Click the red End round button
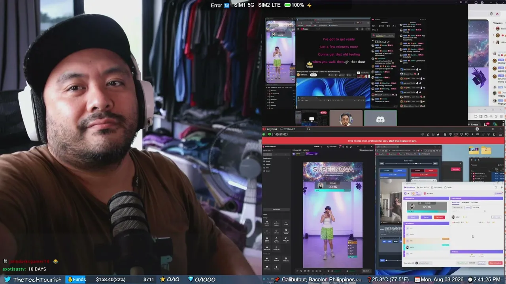 click(439, 217)
